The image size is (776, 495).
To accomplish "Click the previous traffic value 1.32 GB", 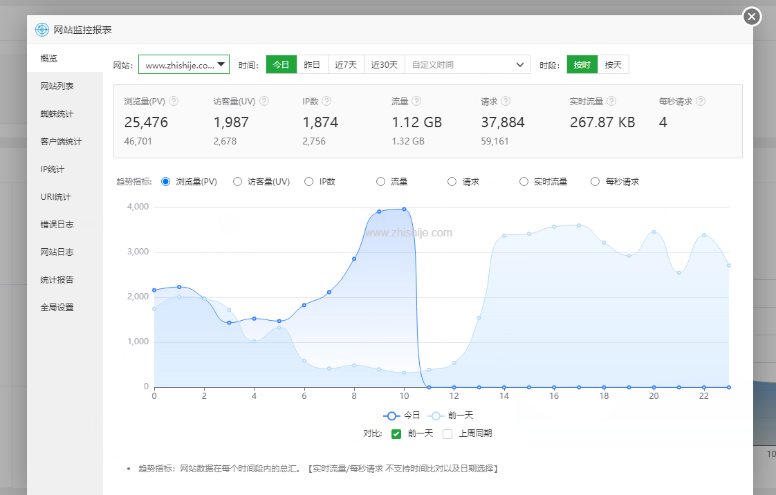I will point(408,142).
